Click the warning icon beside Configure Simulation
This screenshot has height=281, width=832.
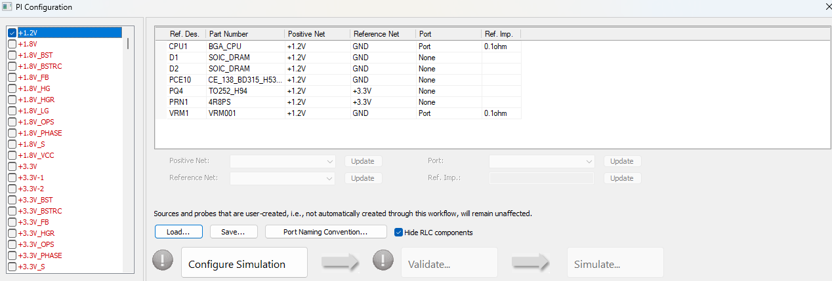163,261
